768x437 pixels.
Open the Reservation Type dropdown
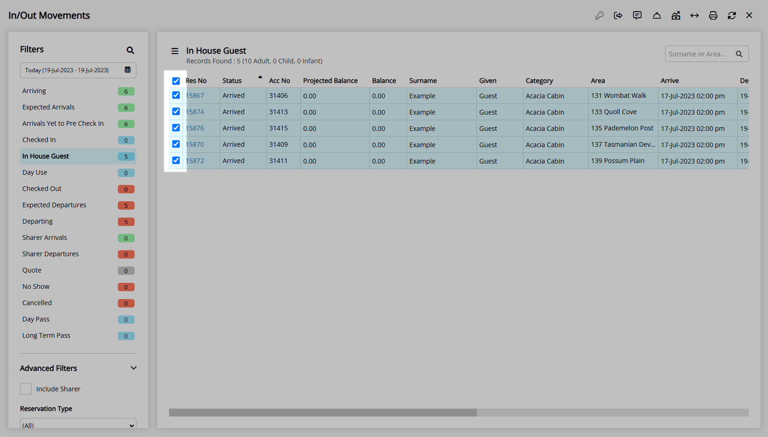78,424
